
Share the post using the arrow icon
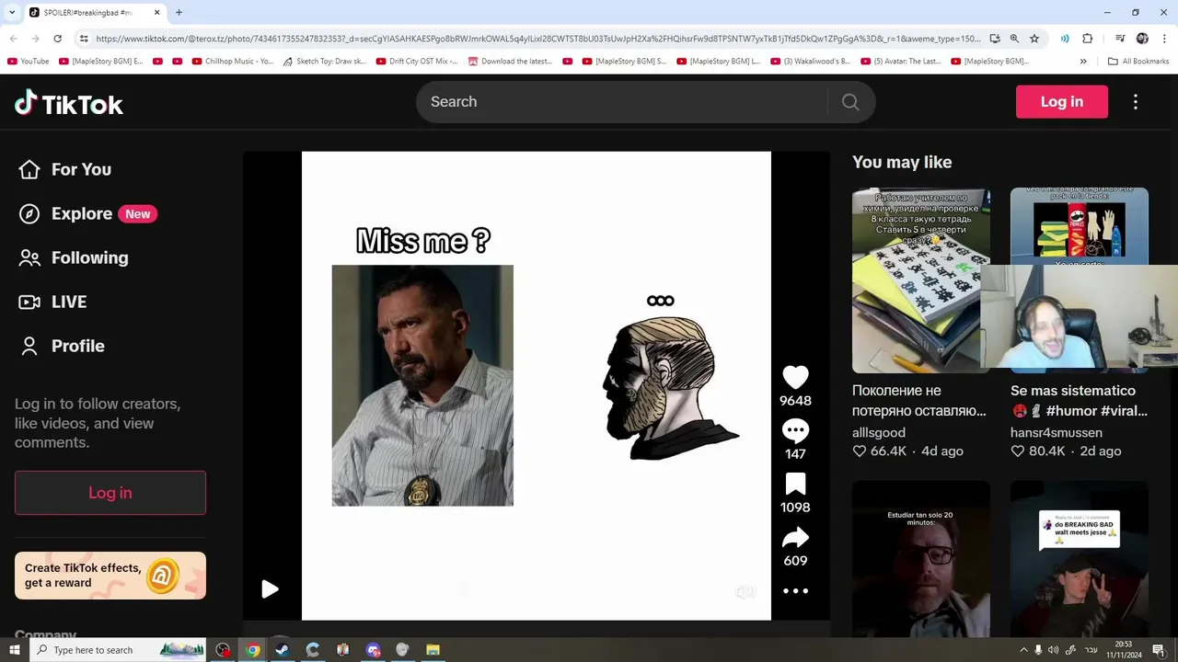click(795, 537)
